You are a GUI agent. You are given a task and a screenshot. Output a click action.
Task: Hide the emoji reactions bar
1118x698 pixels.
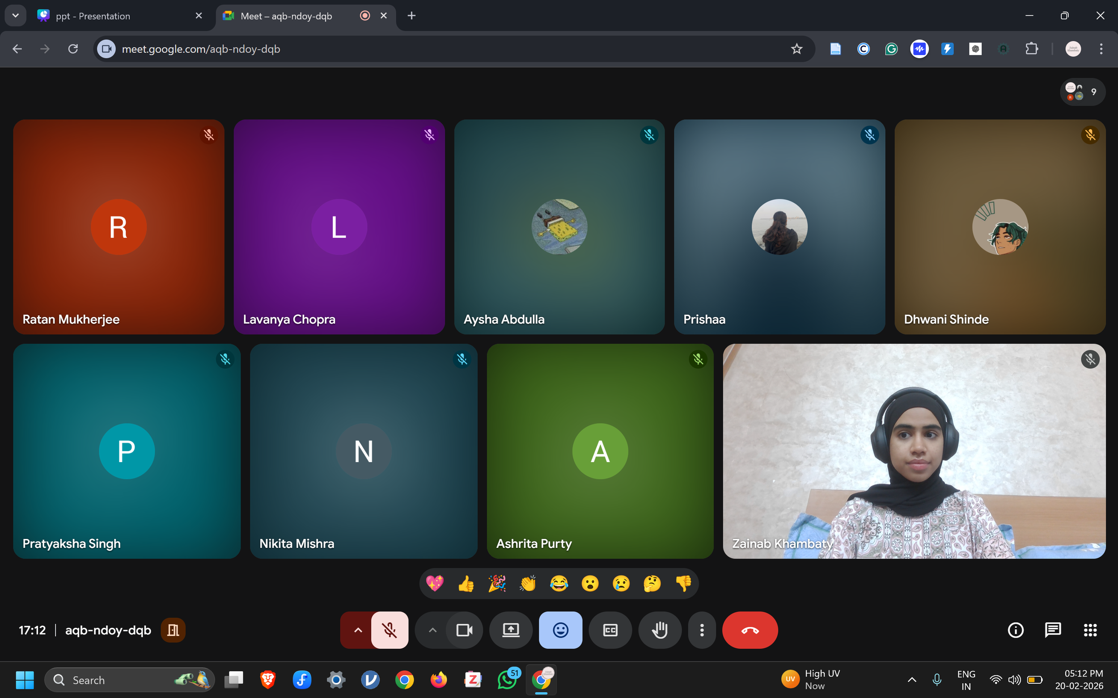[560, 630]
